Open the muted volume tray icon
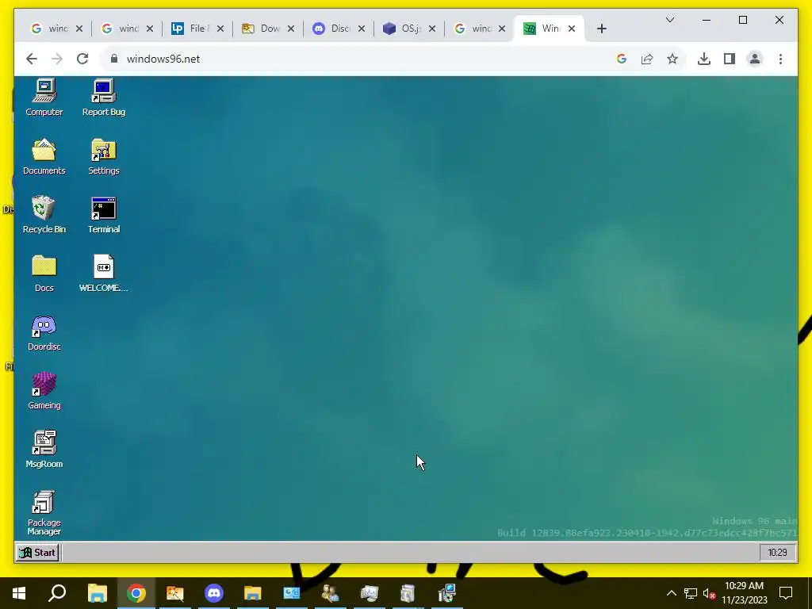The image size is (812, 609). click(709, 593)
